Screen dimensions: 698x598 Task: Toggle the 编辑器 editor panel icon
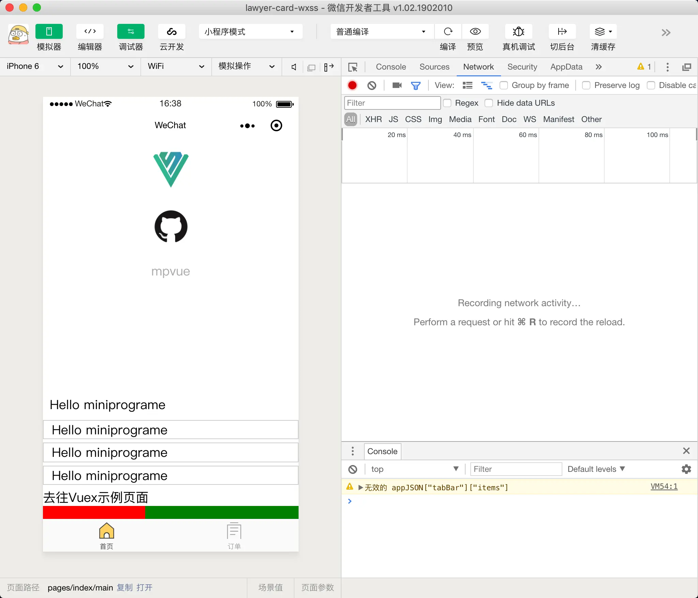coord(90,32)
